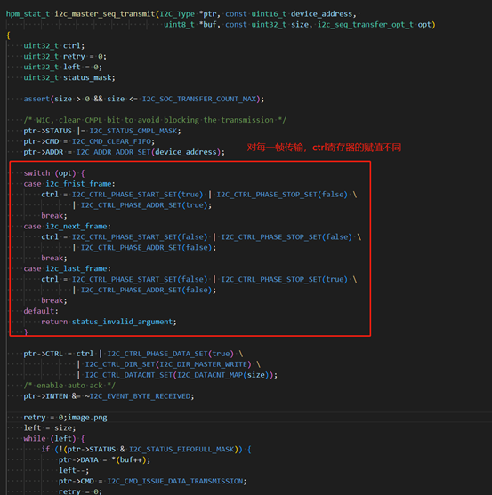
Task: Click the default: label in switch
Action: (x=41, y=311)
